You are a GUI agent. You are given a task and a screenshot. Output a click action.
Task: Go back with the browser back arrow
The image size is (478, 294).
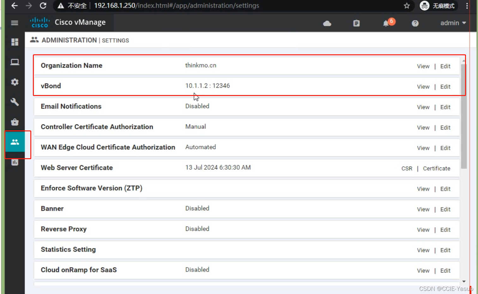click(15, 6)
